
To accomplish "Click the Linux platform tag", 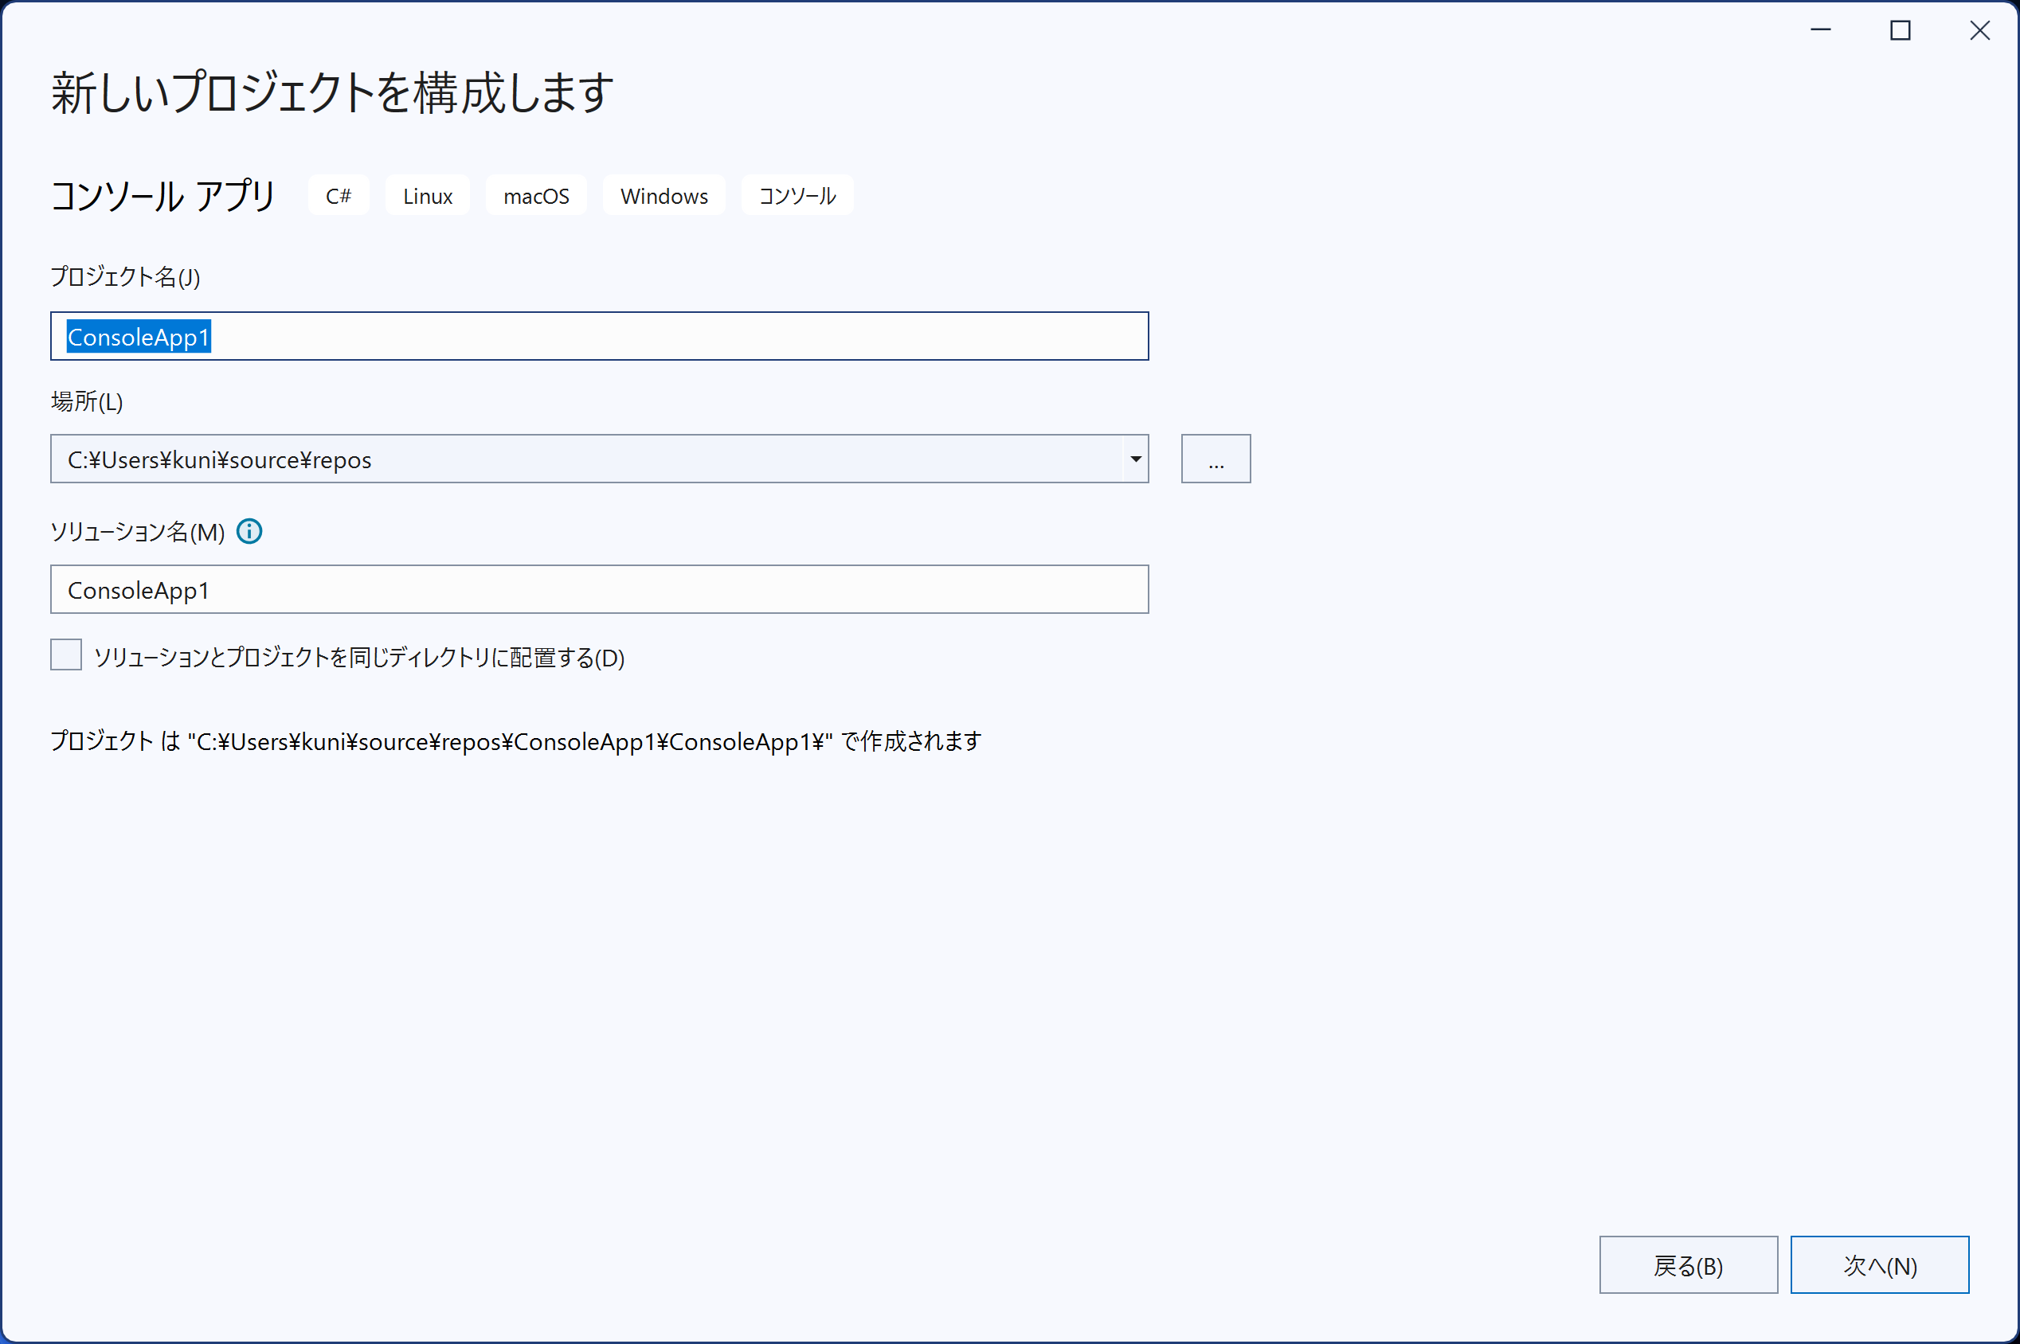I will coord(428,195).
